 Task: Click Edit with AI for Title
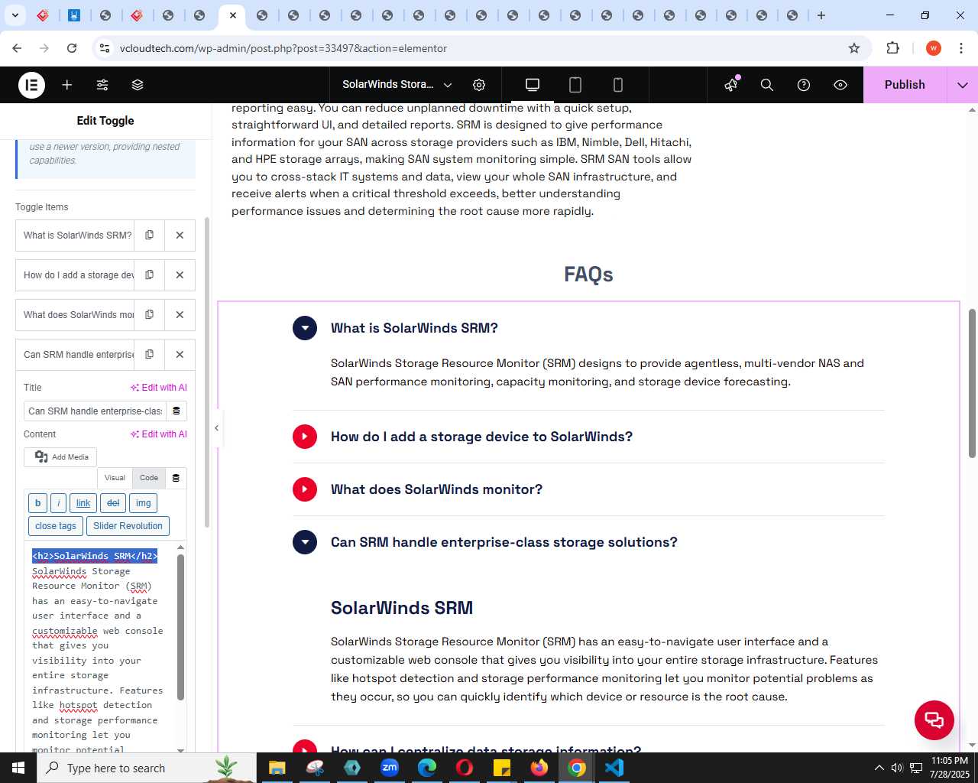159,388
